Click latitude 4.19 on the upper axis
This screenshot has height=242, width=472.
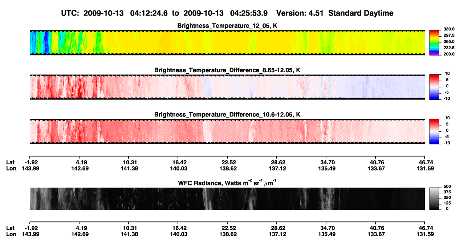tap(79, 162)
